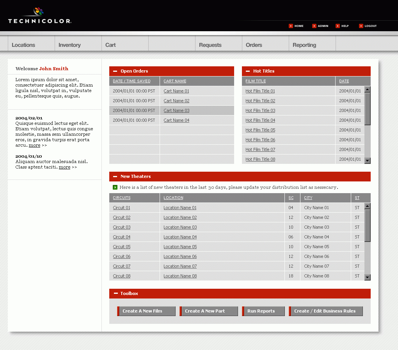398x350 pixels.
Task: Sort Hot Titles by FILM TITLE
Action: tap(256, 81)
